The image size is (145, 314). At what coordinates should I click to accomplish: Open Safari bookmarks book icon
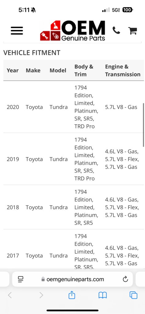point(103,295)
